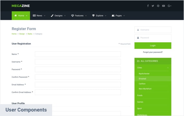Image resolution: width=184 pixels, height=116 pixels.
Task: Open the Facebook social icon
Action: 148,6
